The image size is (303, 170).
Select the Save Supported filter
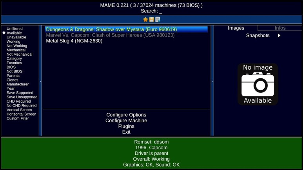20,93
